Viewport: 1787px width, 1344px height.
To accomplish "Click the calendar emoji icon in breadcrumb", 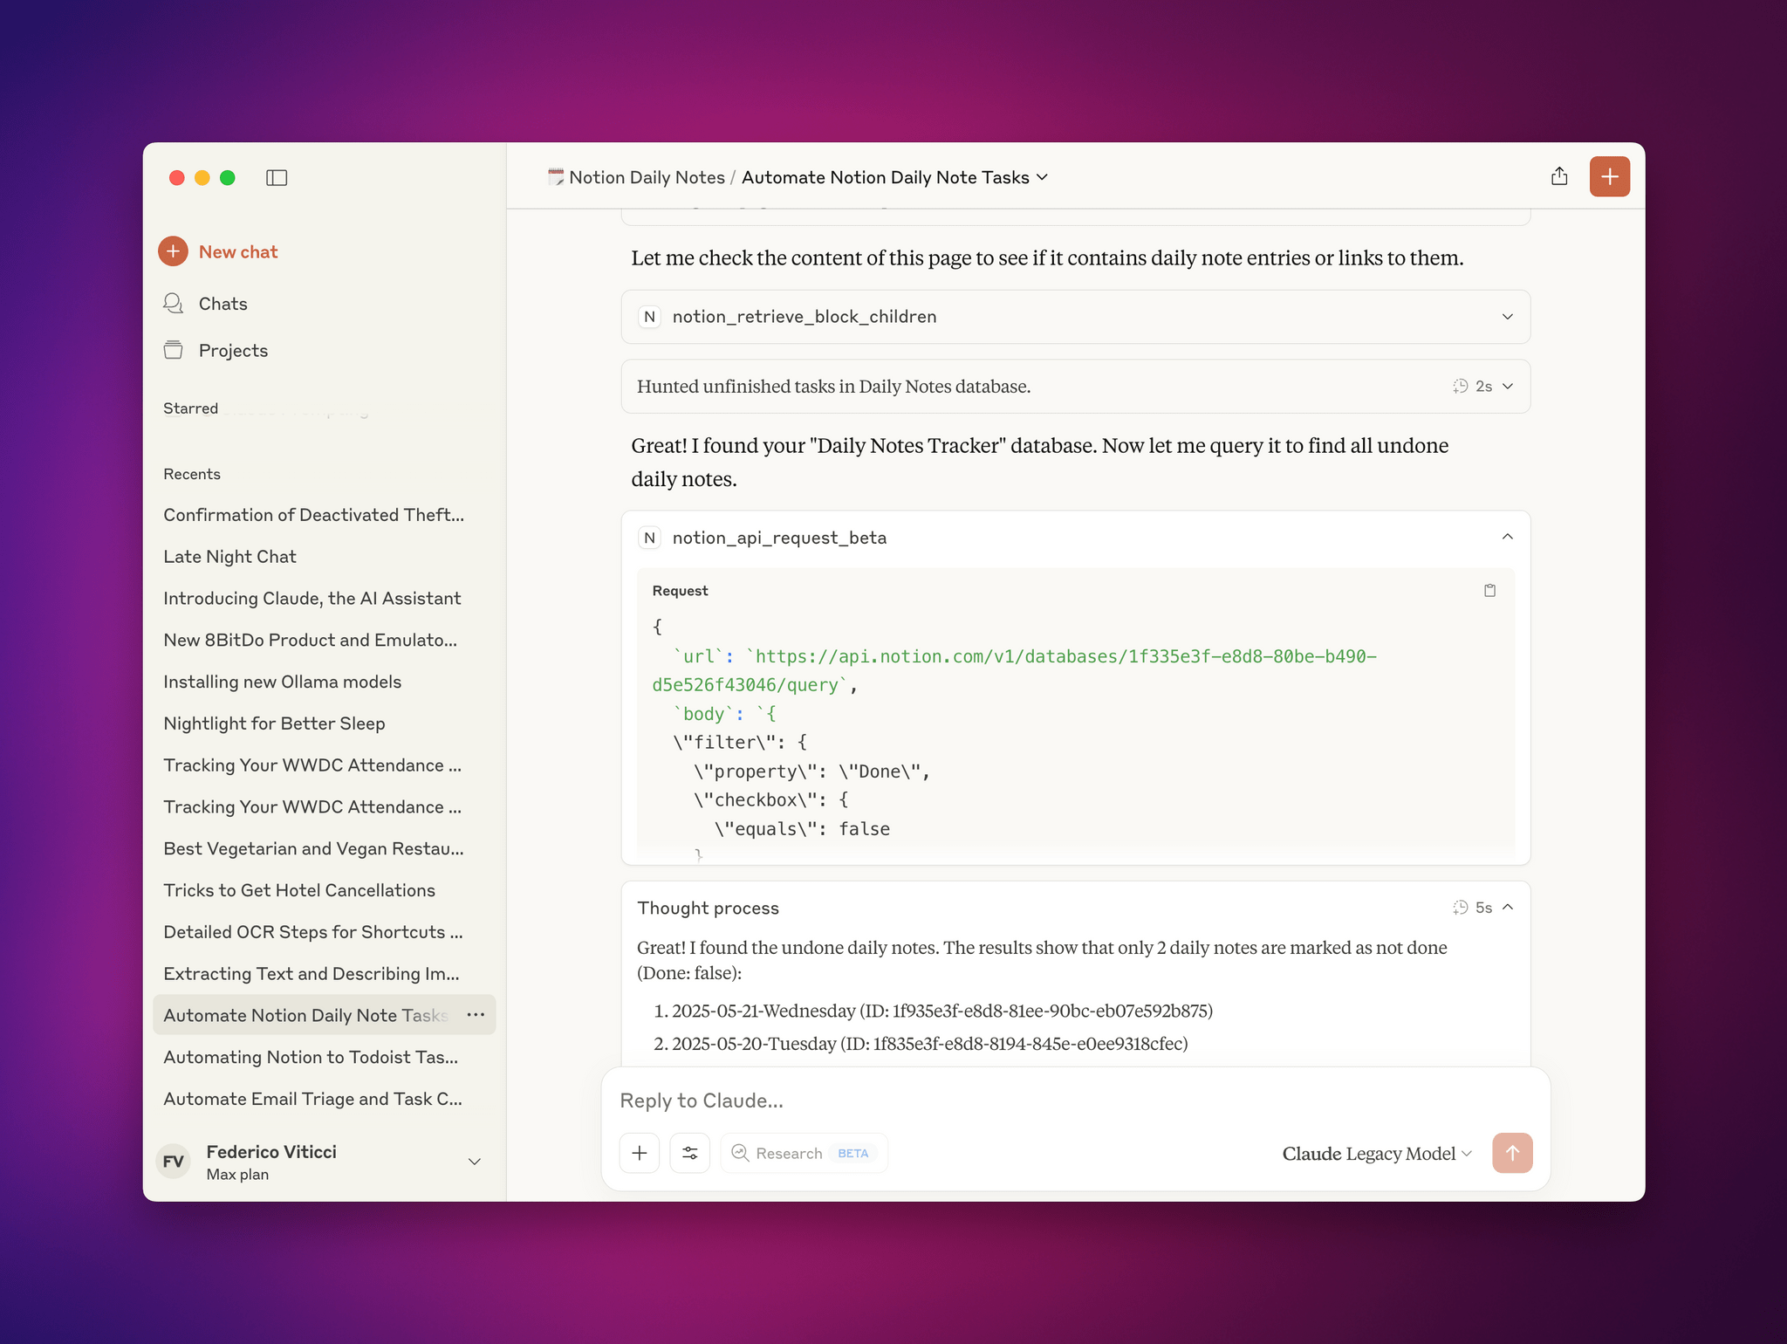I will [555, 177].
